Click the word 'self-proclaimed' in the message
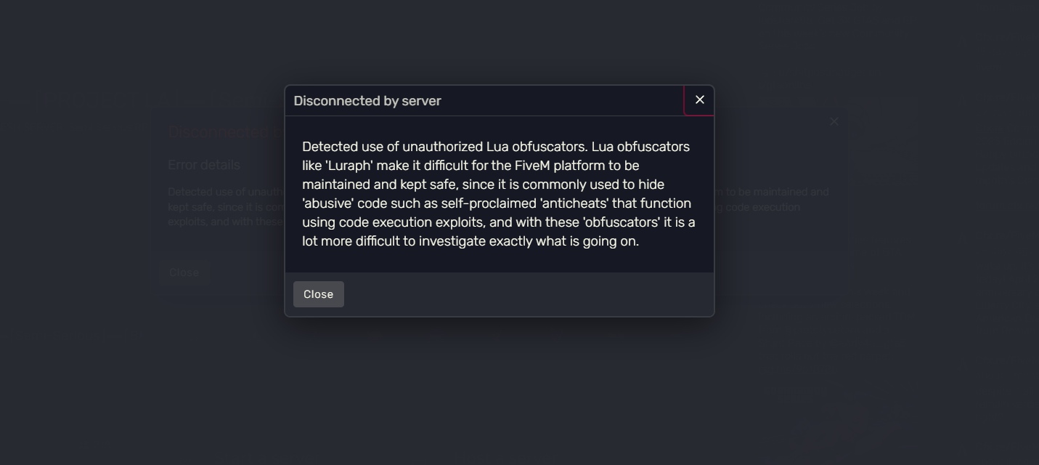 489,203
